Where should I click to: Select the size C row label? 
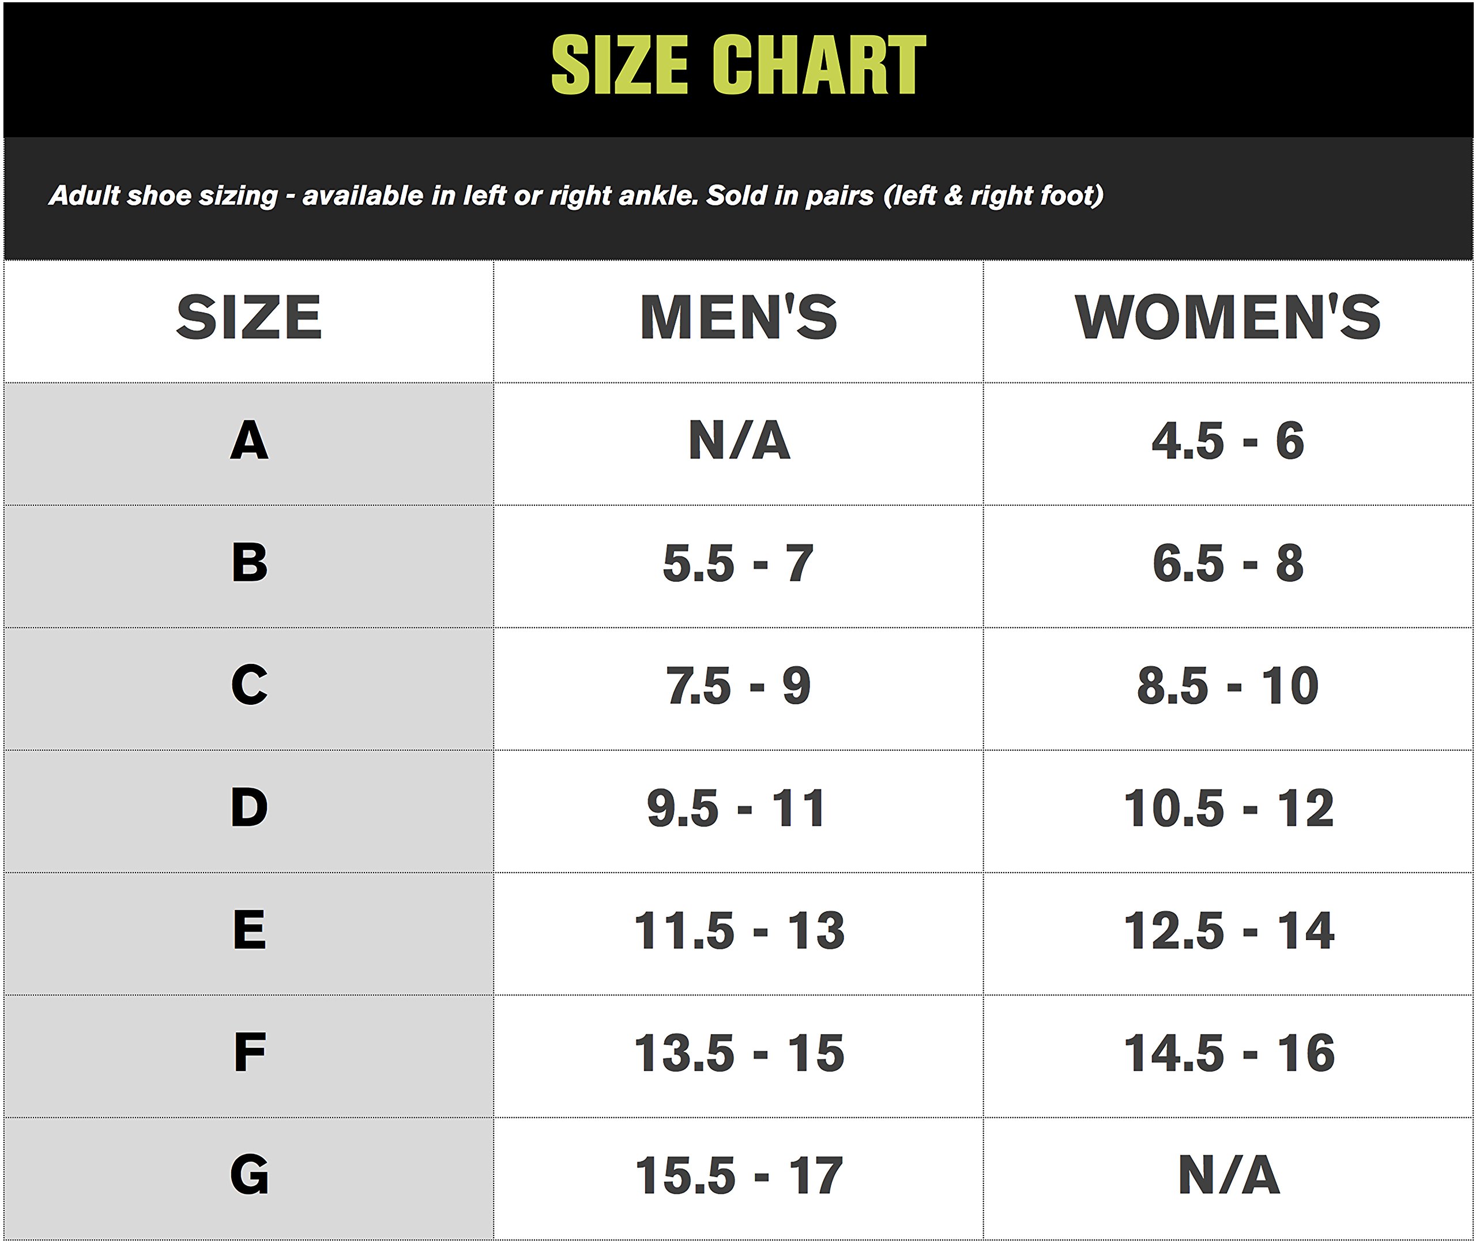(x=249, y=686)
